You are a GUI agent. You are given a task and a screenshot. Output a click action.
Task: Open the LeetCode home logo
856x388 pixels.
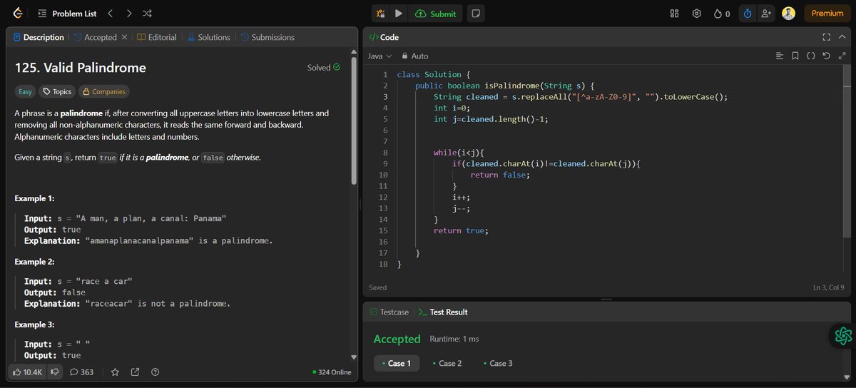[16, 14]
